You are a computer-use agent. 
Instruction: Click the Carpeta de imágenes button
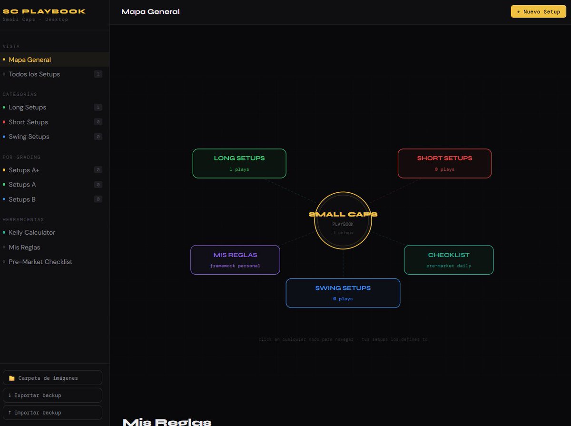pos(52,378)
